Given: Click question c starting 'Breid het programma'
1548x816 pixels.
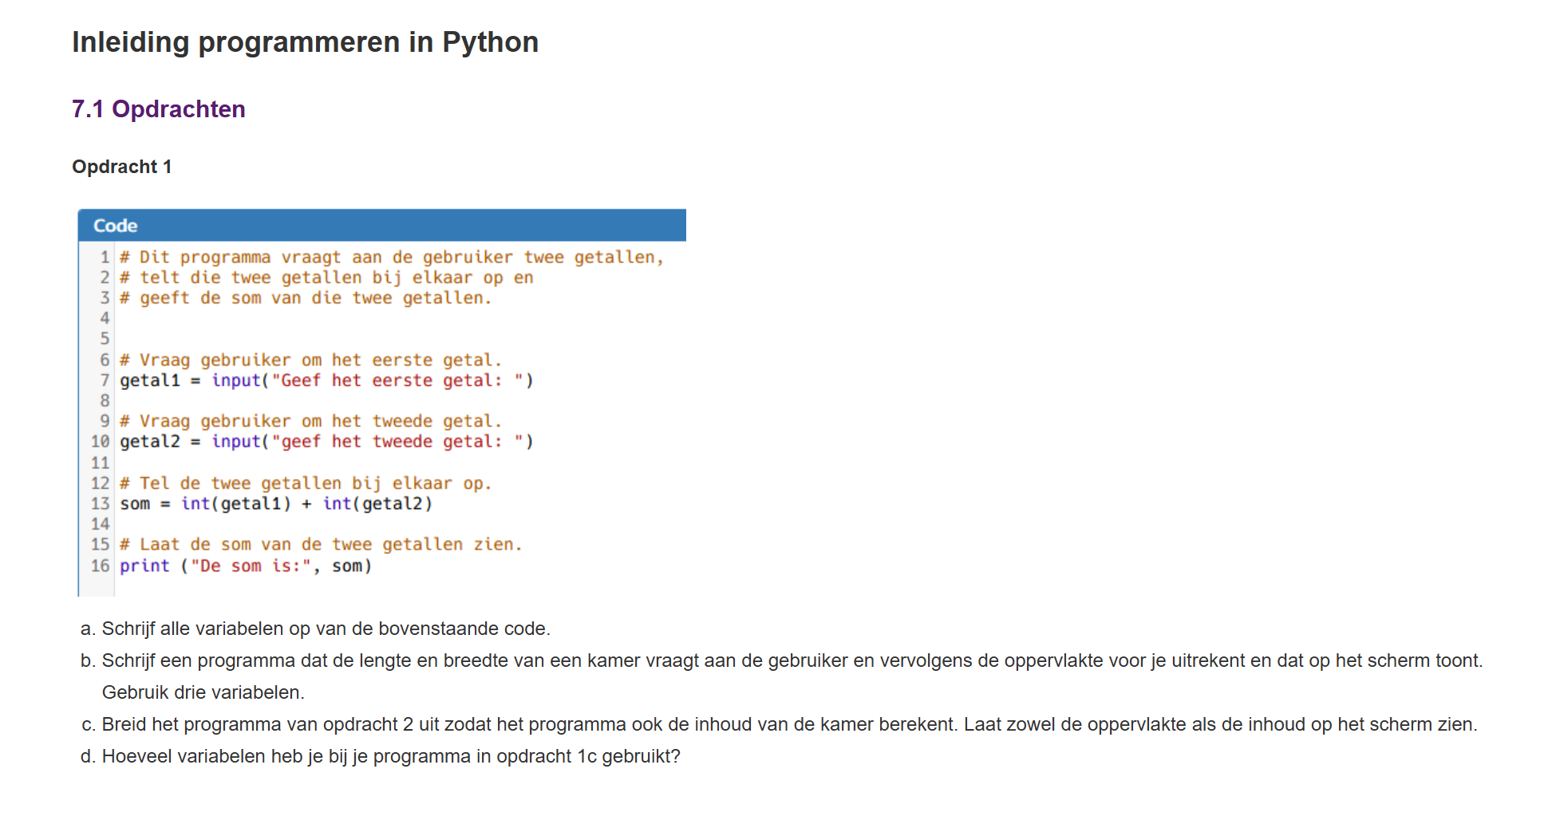Looking at the screenshot, I should click(788, 724).
